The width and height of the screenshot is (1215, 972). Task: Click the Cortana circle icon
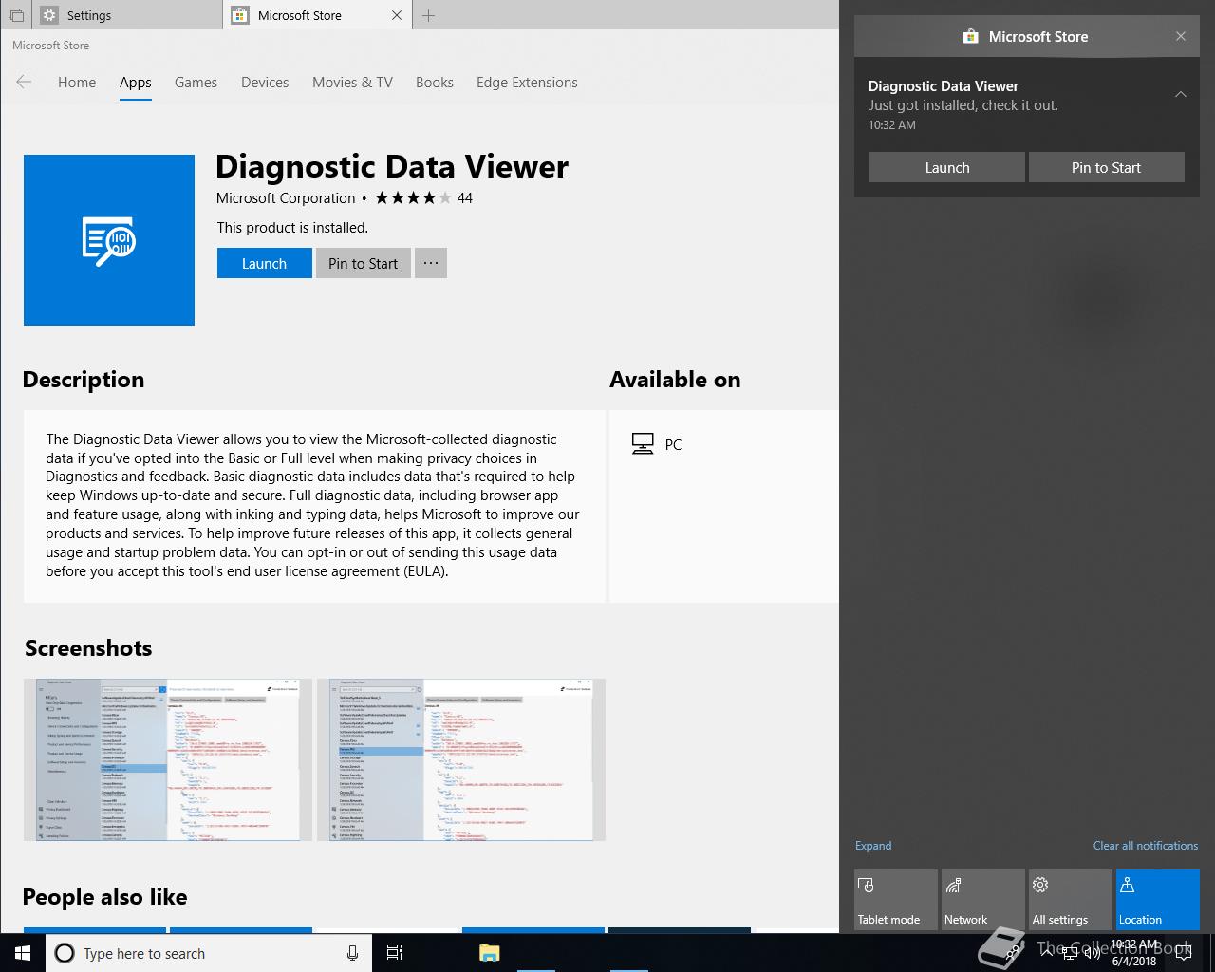tap(65, 953)
